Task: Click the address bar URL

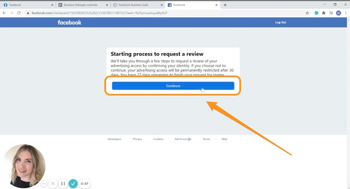Action: coord(99,13)
